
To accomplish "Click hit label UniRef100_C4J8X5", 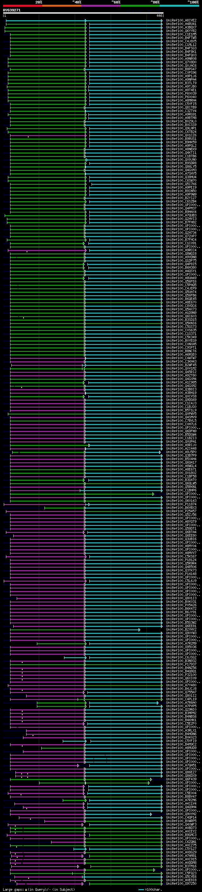I will (181, 41).
